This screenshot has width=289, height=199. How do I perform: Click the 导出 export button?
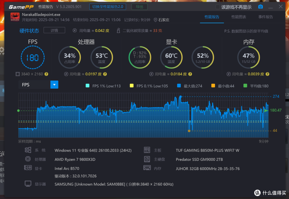pyautogui.click(x=139, y=7)
